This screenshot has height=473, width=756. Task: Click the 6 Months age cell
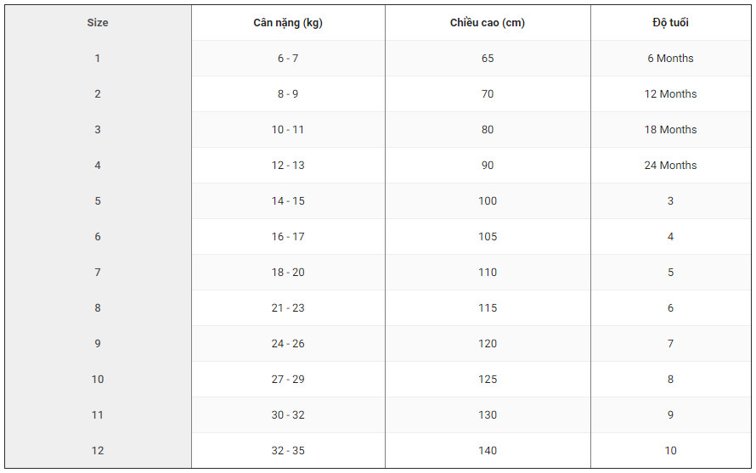point(670,59)
